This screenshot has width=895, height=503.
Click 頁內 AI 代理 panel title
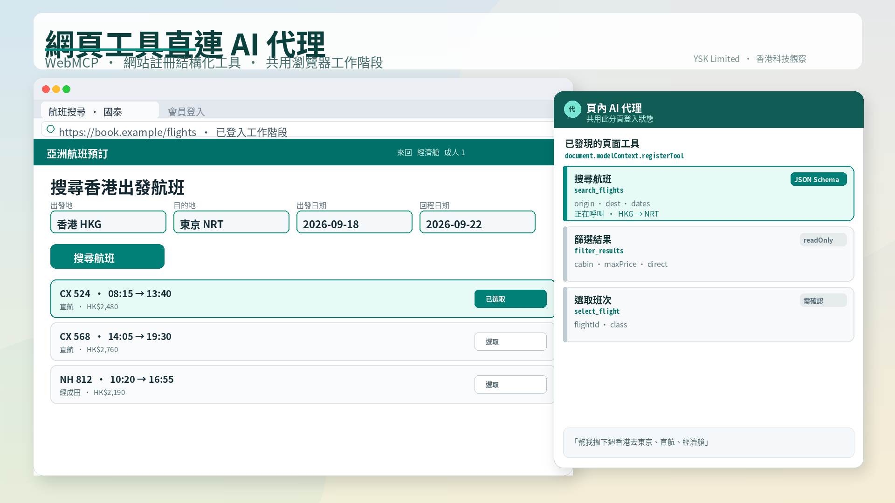click(614, 108)
